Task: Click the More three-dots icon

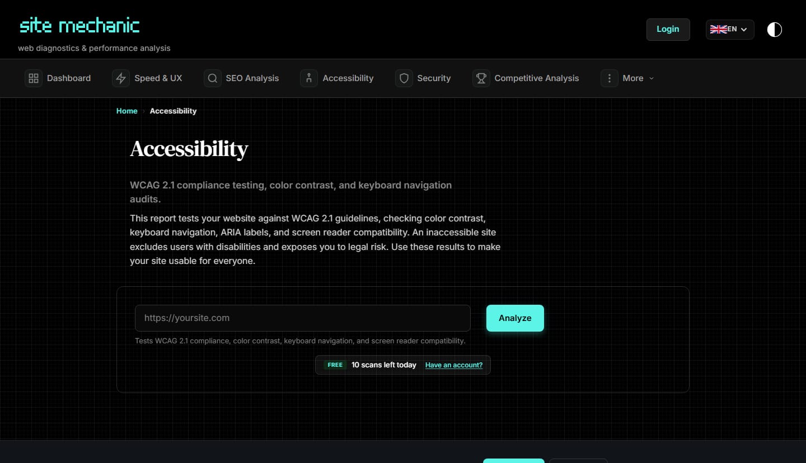Action: click(610, 78)
